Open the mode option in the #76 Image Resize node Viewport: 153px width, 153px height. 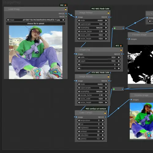pos(92,84)
